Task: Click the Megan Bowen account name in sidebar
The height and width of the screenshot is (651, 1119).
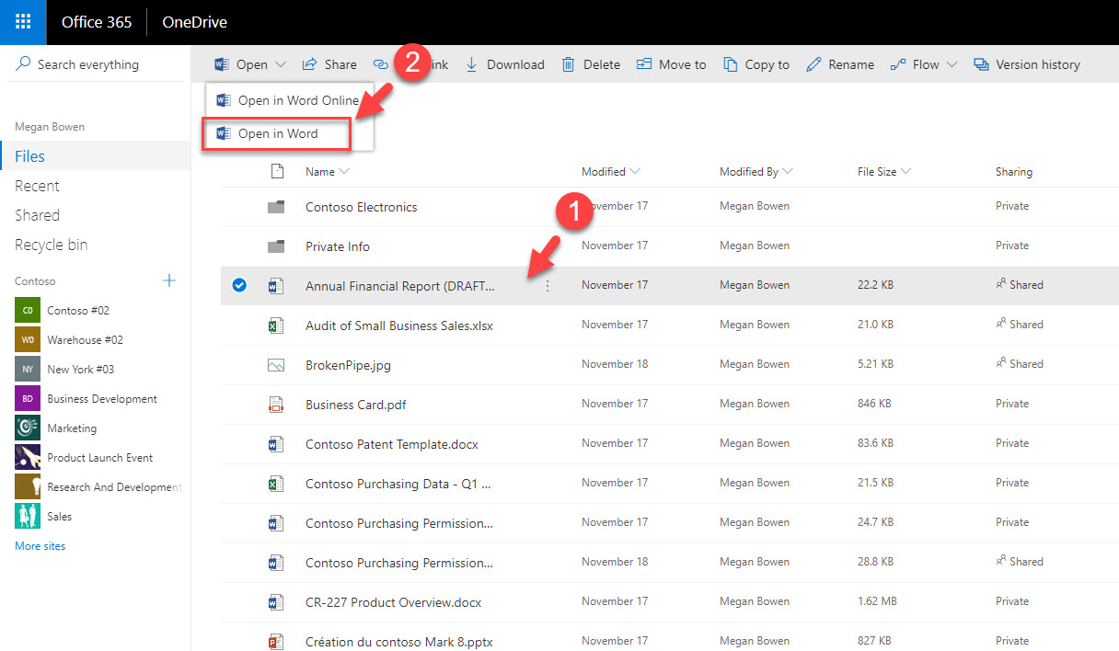Action: (x=48, y=127)
